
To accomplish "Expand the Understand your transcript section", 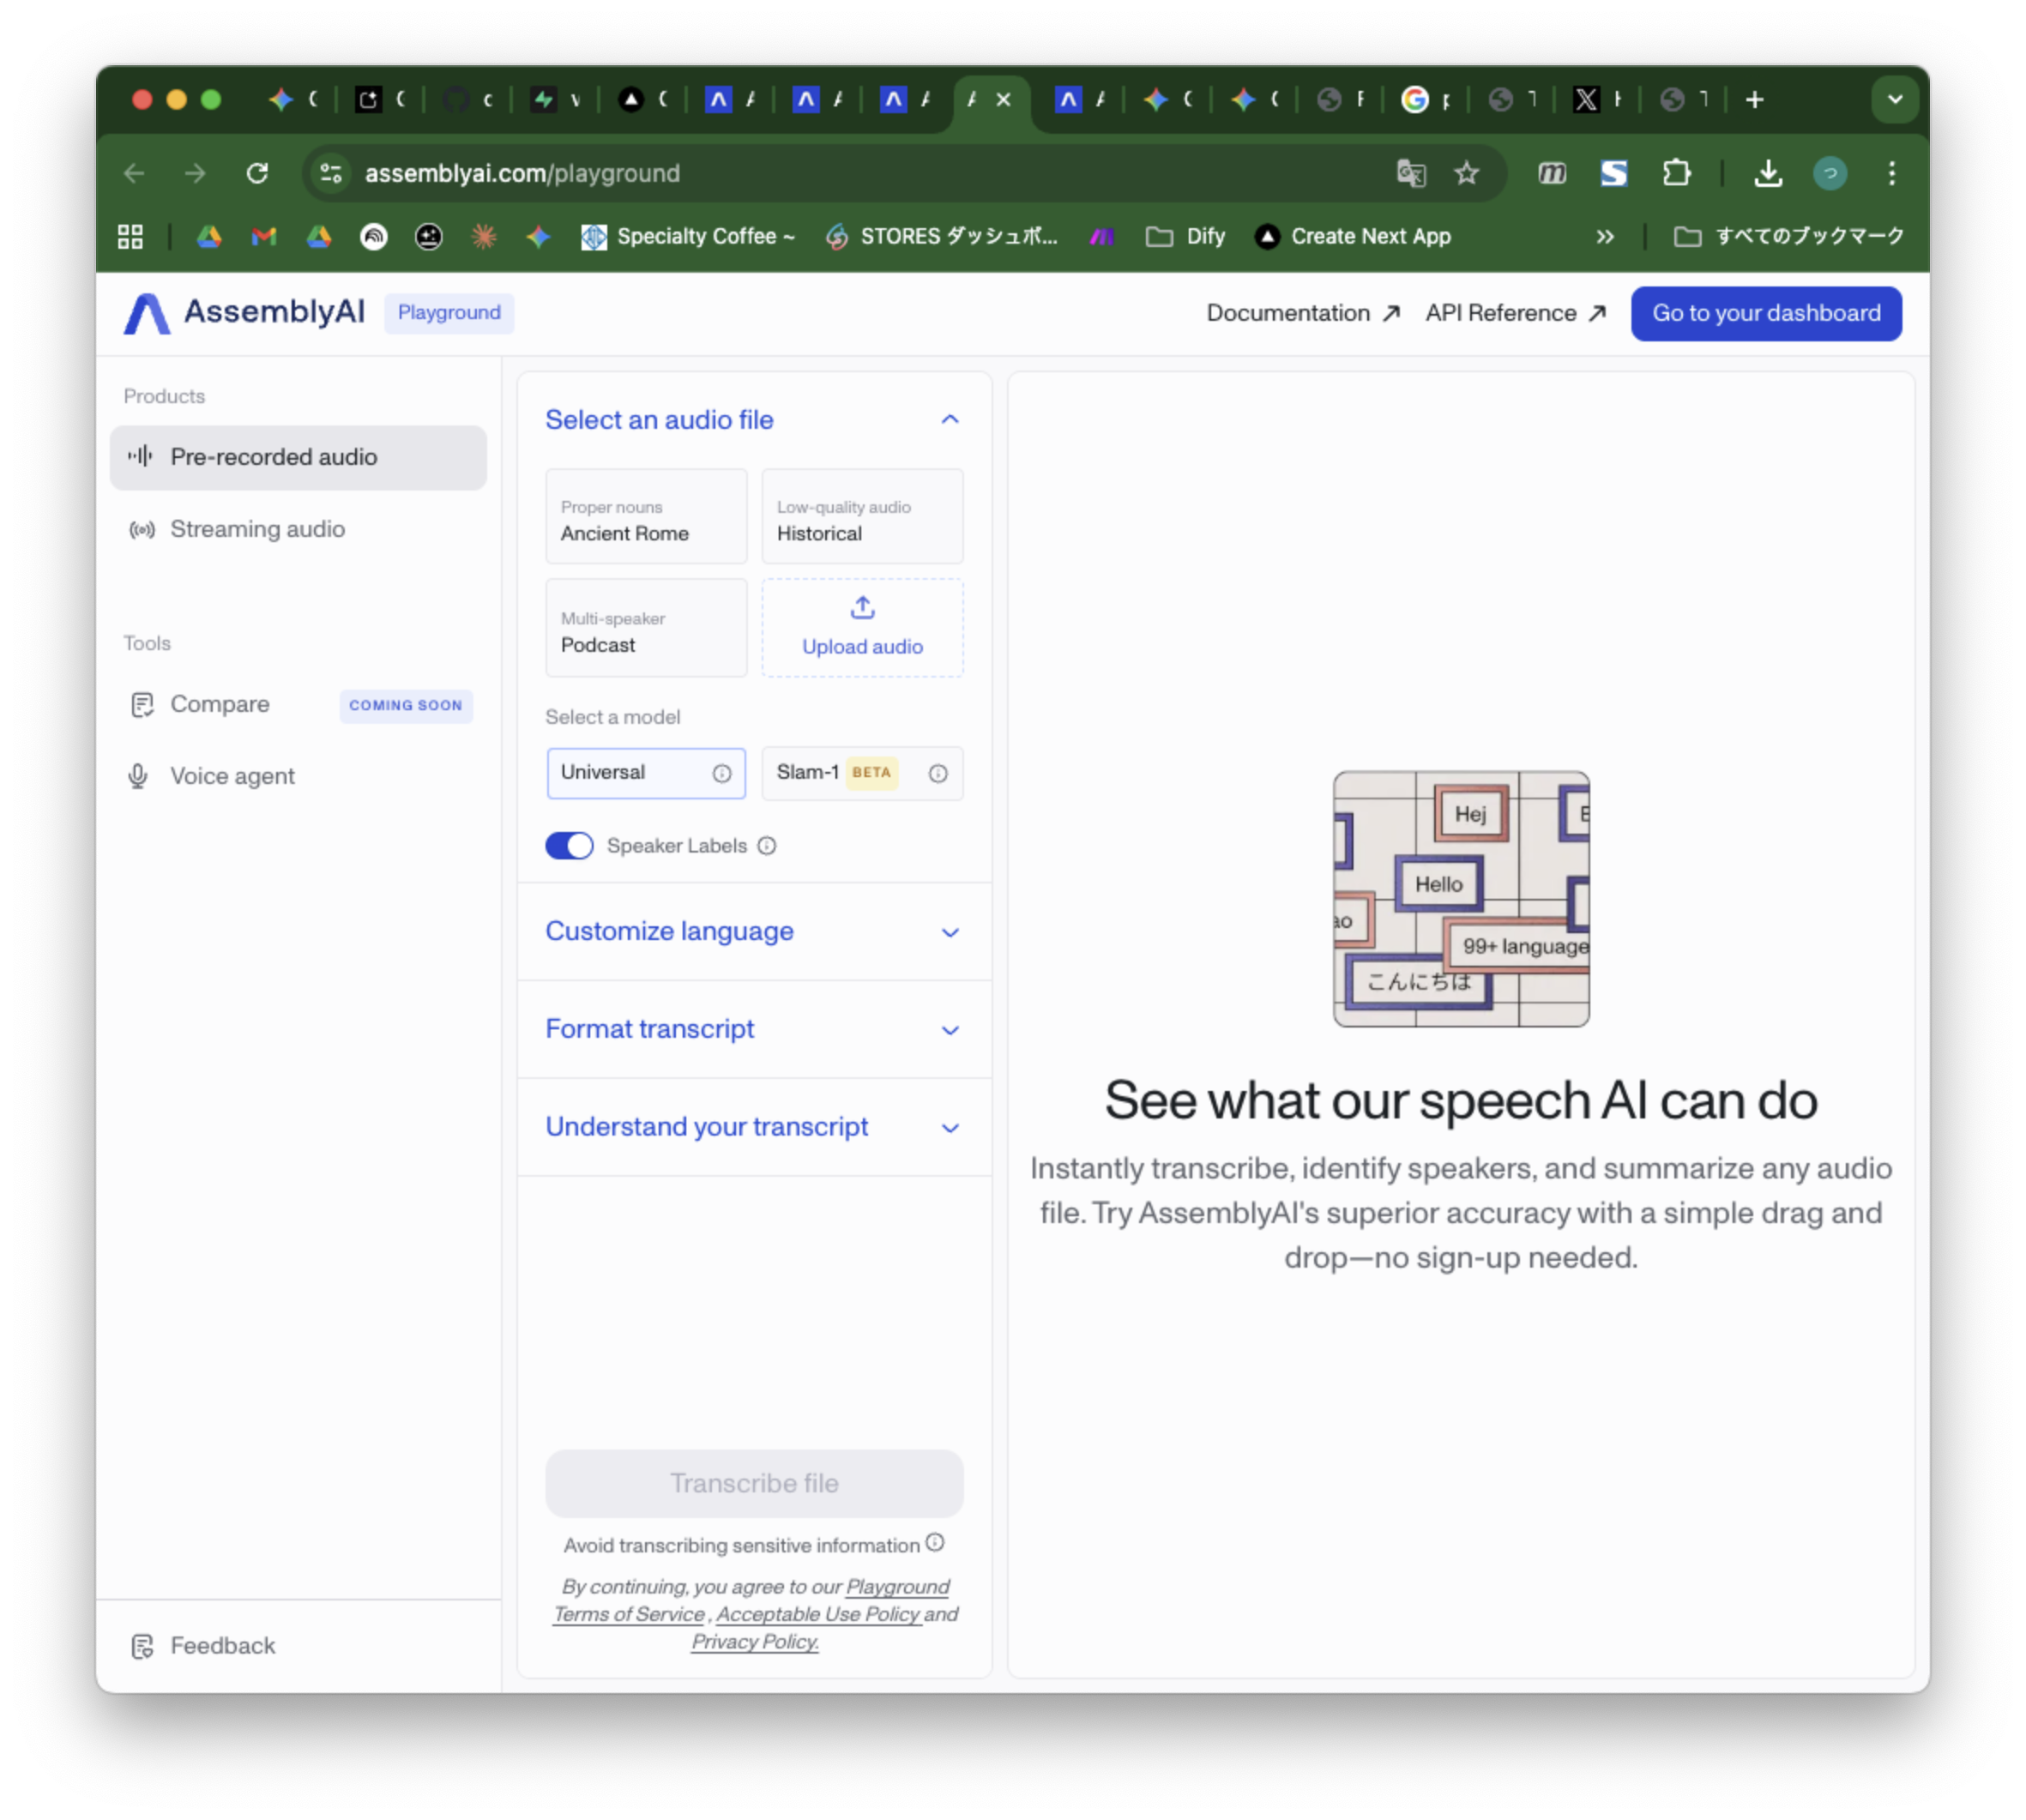I will [x=754, y=1127].
